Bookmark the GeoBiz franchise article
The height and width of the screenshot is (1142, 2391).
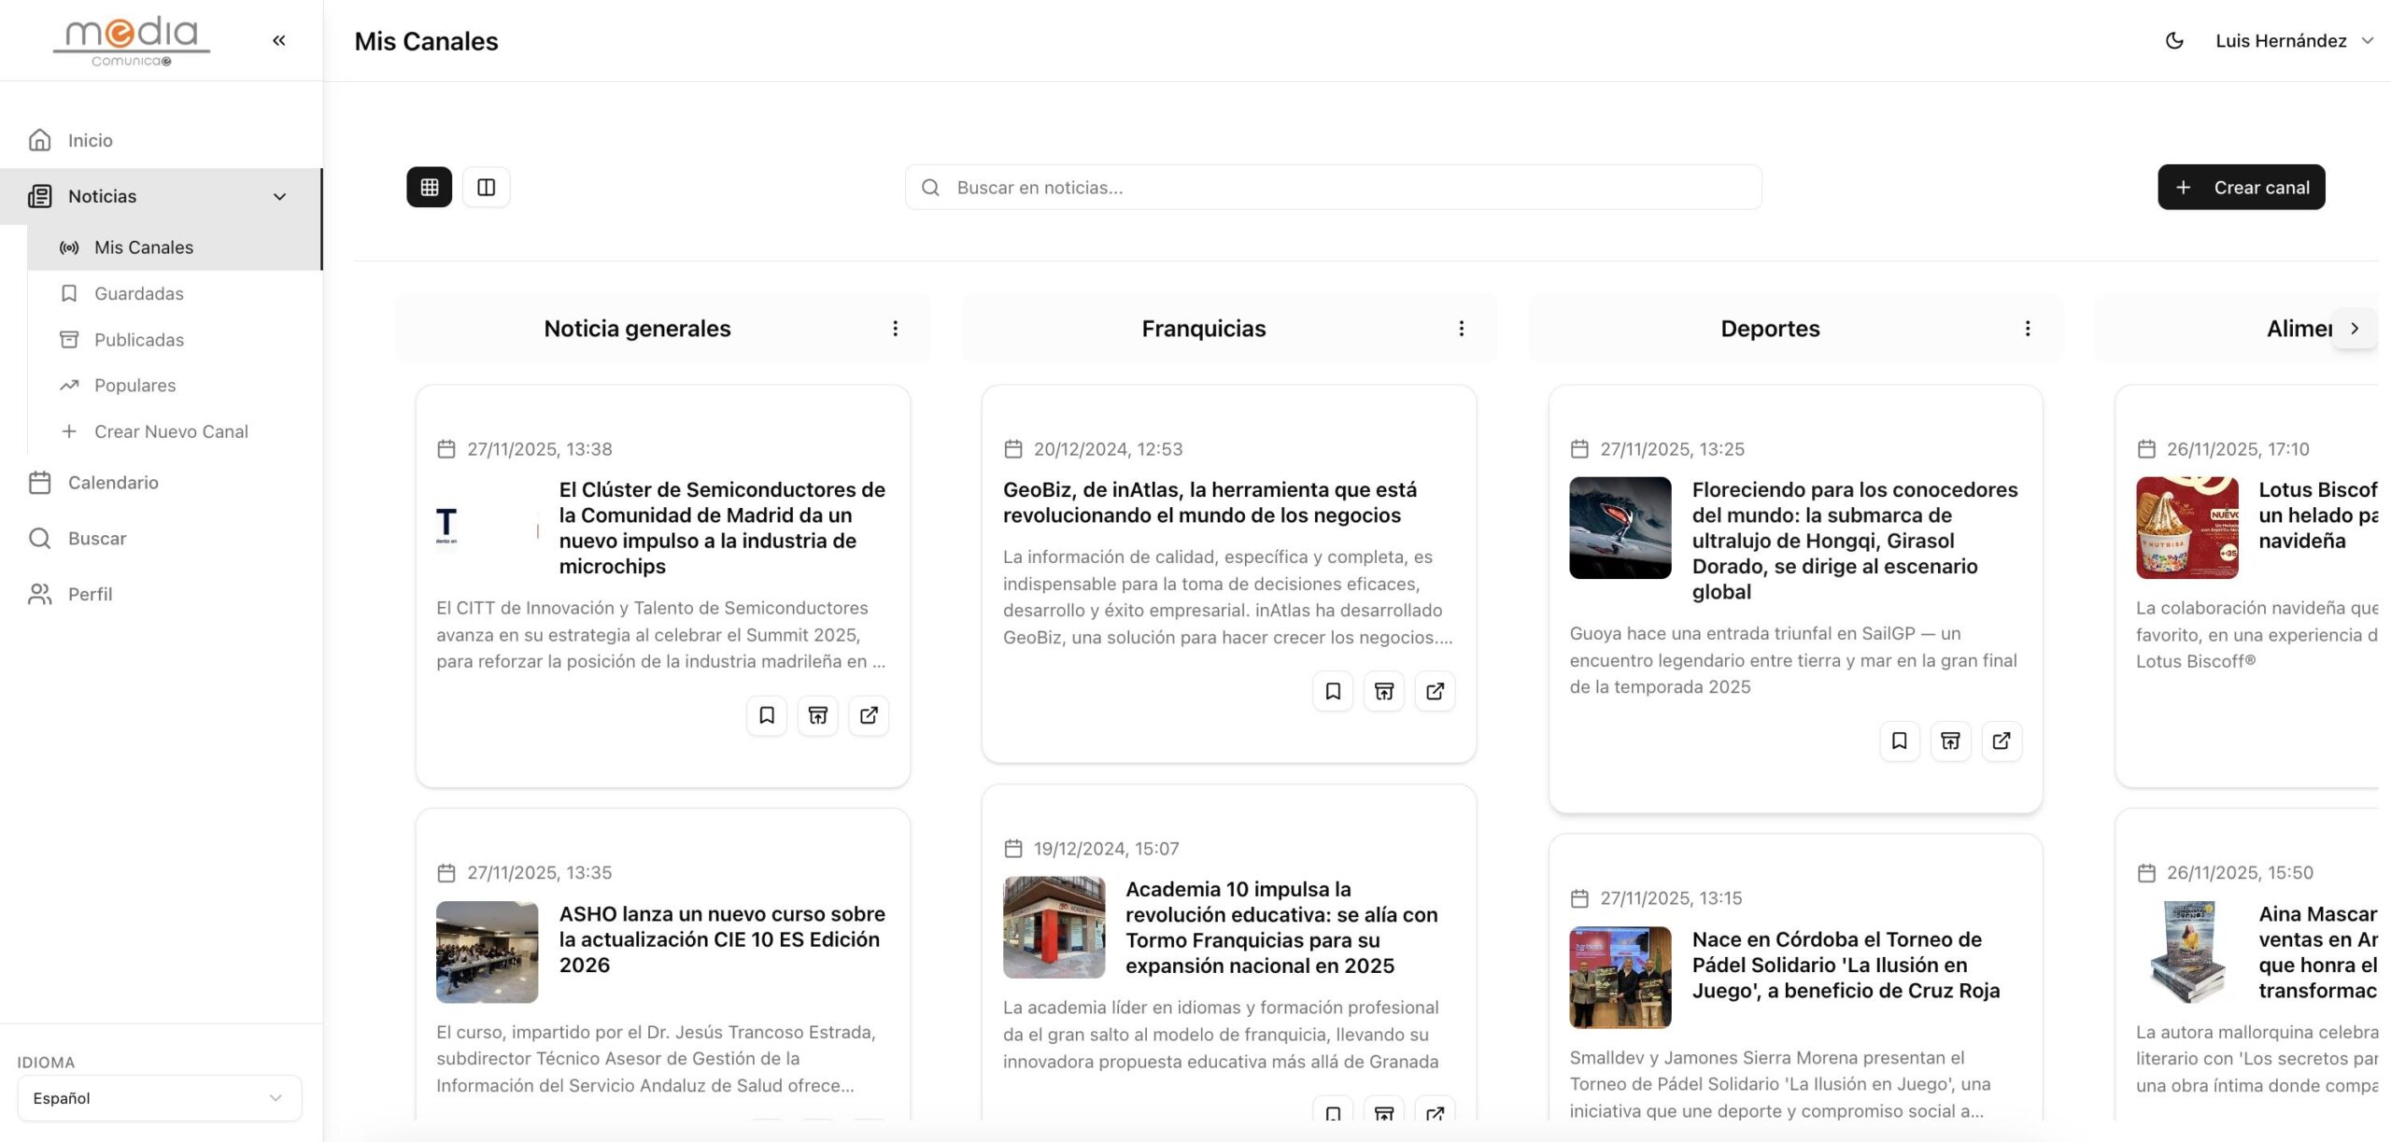1333,691
